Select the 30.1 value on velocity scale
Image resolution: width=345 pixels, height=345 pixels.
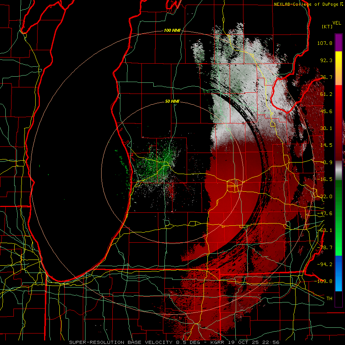pyautogui.click(x=326, y=128)
